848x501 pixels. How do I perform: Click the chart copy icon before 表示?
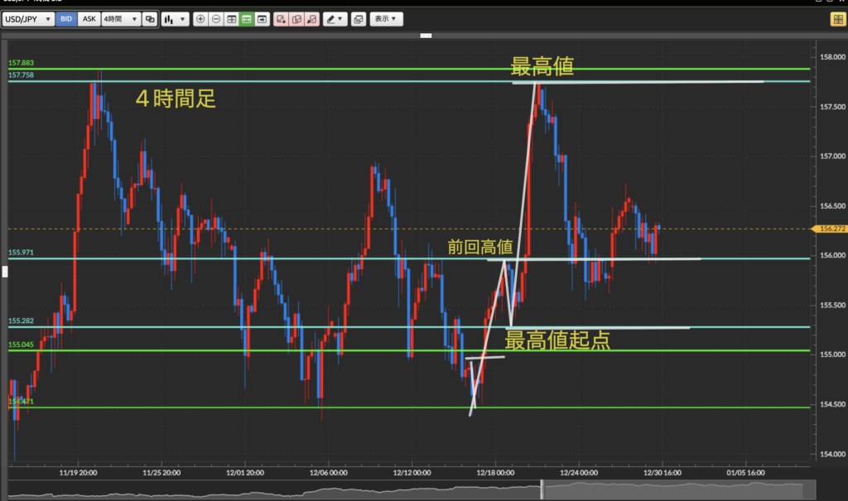click(358, 19)
